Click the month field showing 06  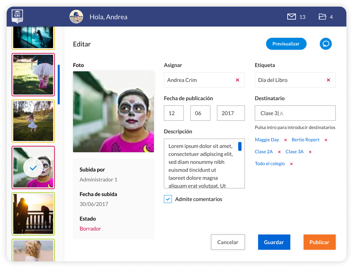point(200,113)
